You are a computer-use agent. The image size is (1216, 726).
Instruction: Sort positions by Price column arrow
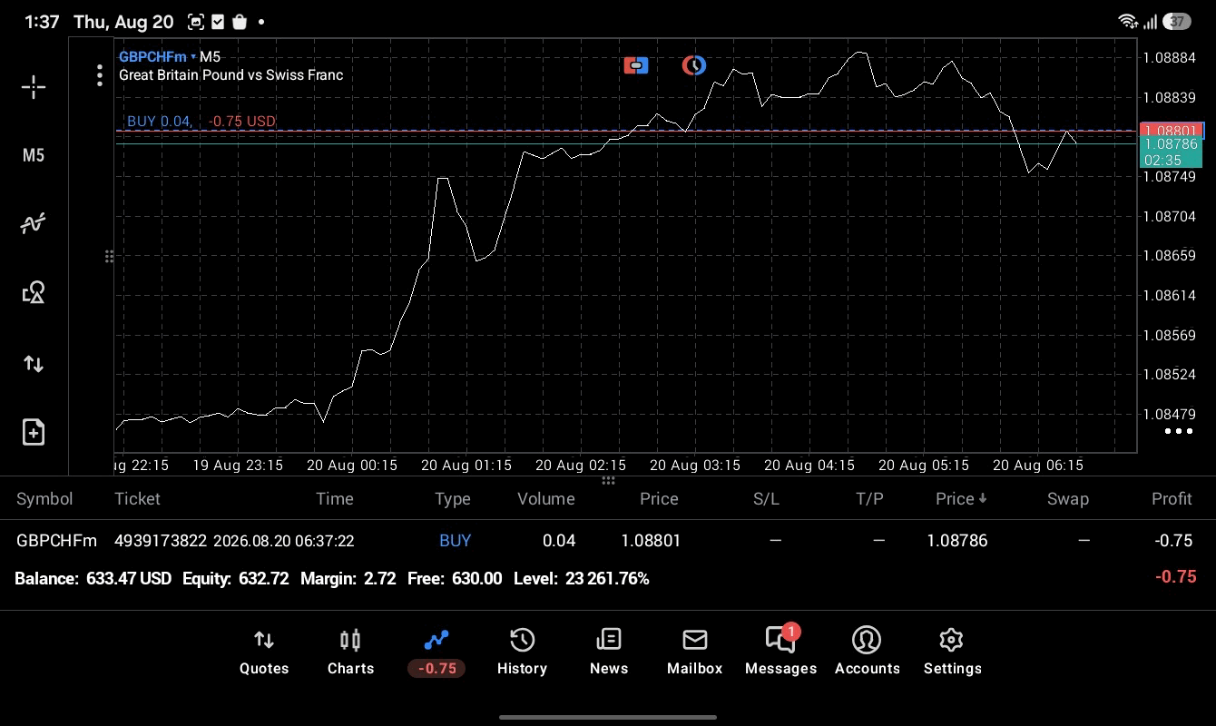coord(961,498)
